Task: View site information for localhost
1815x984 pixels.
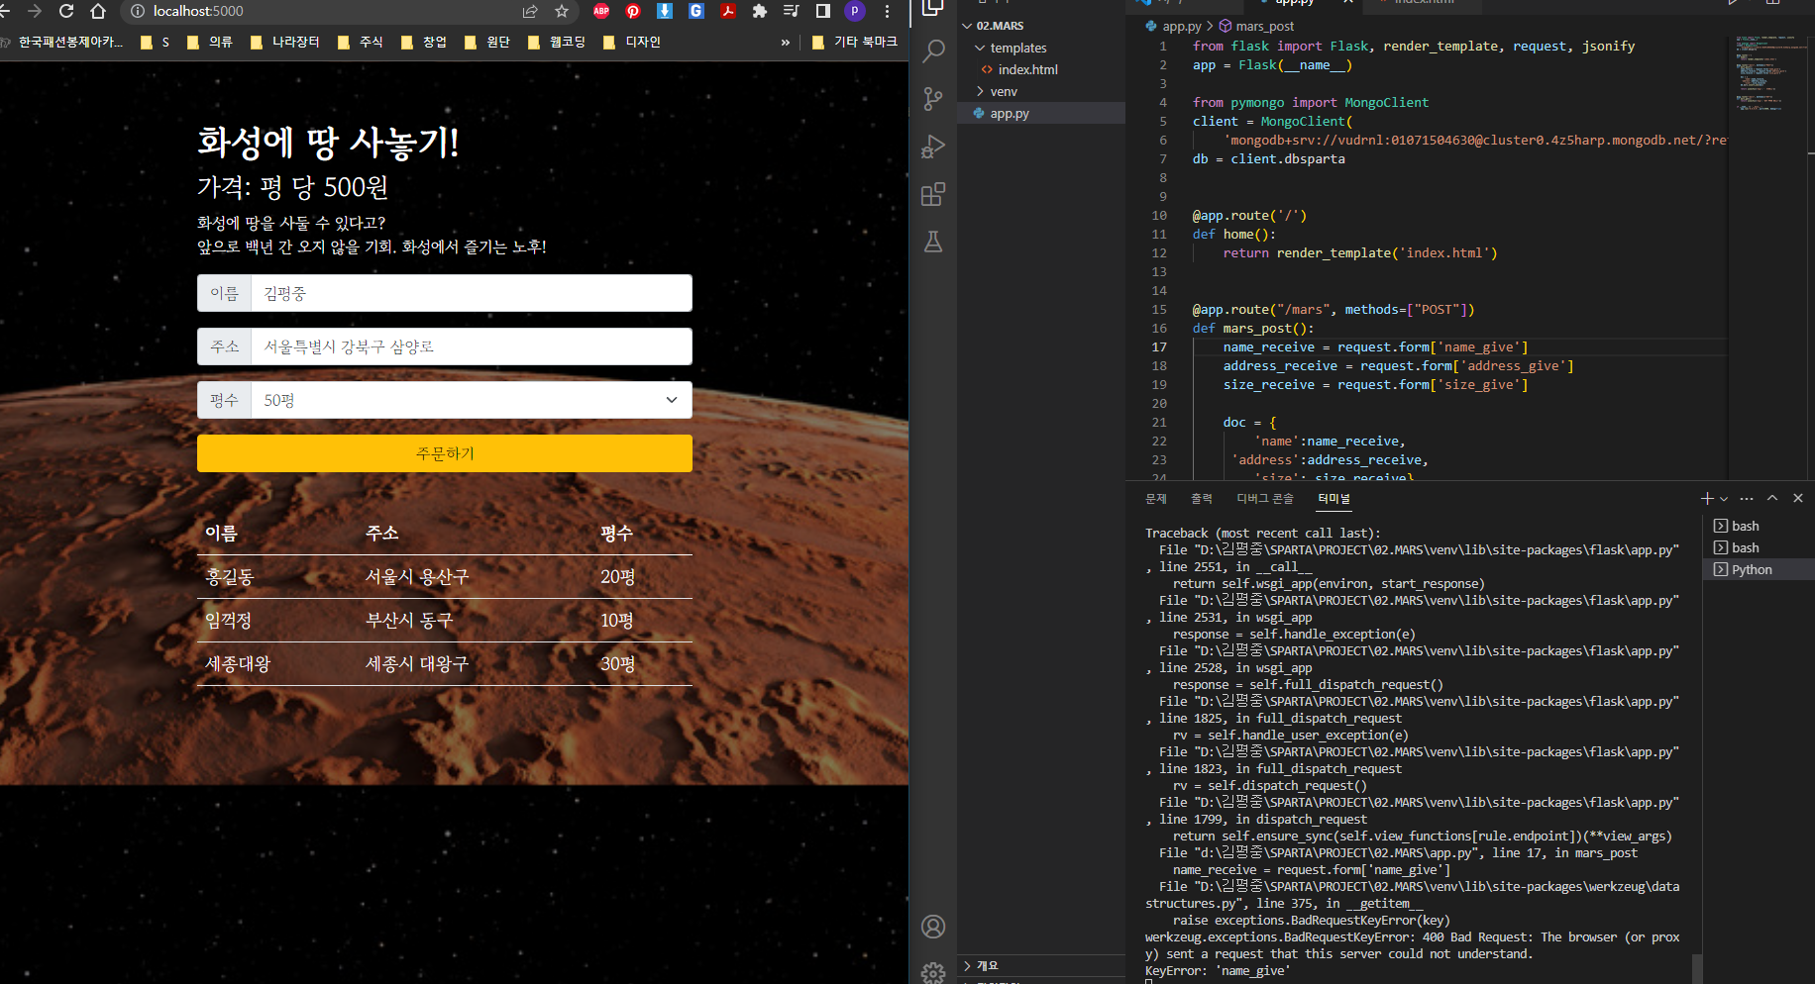Action: click(x=138, y=11)
